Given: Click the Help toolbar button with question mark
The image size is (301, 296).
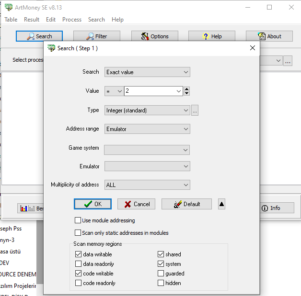Looking at the screenshot, I should click(212, 36).
